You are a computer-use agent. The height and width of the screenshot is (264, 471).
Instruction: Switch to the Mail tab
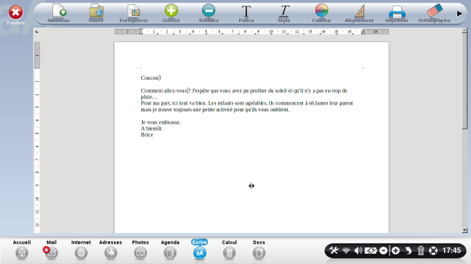(51, 250)
